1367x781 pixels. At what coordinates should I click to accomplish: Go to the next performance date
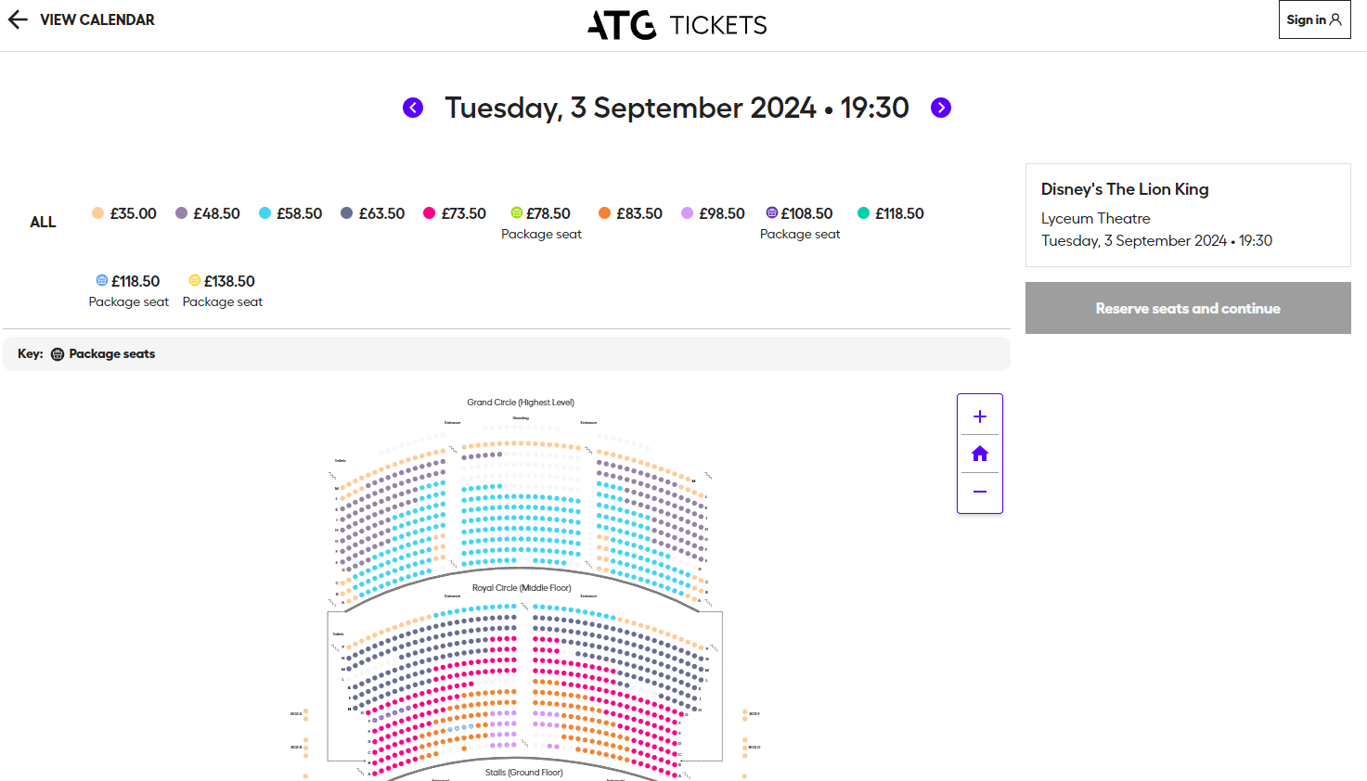[941, 108]
